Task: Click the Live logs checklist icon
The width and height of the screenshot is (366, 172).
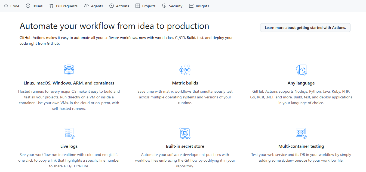Action: click(69, 133)
